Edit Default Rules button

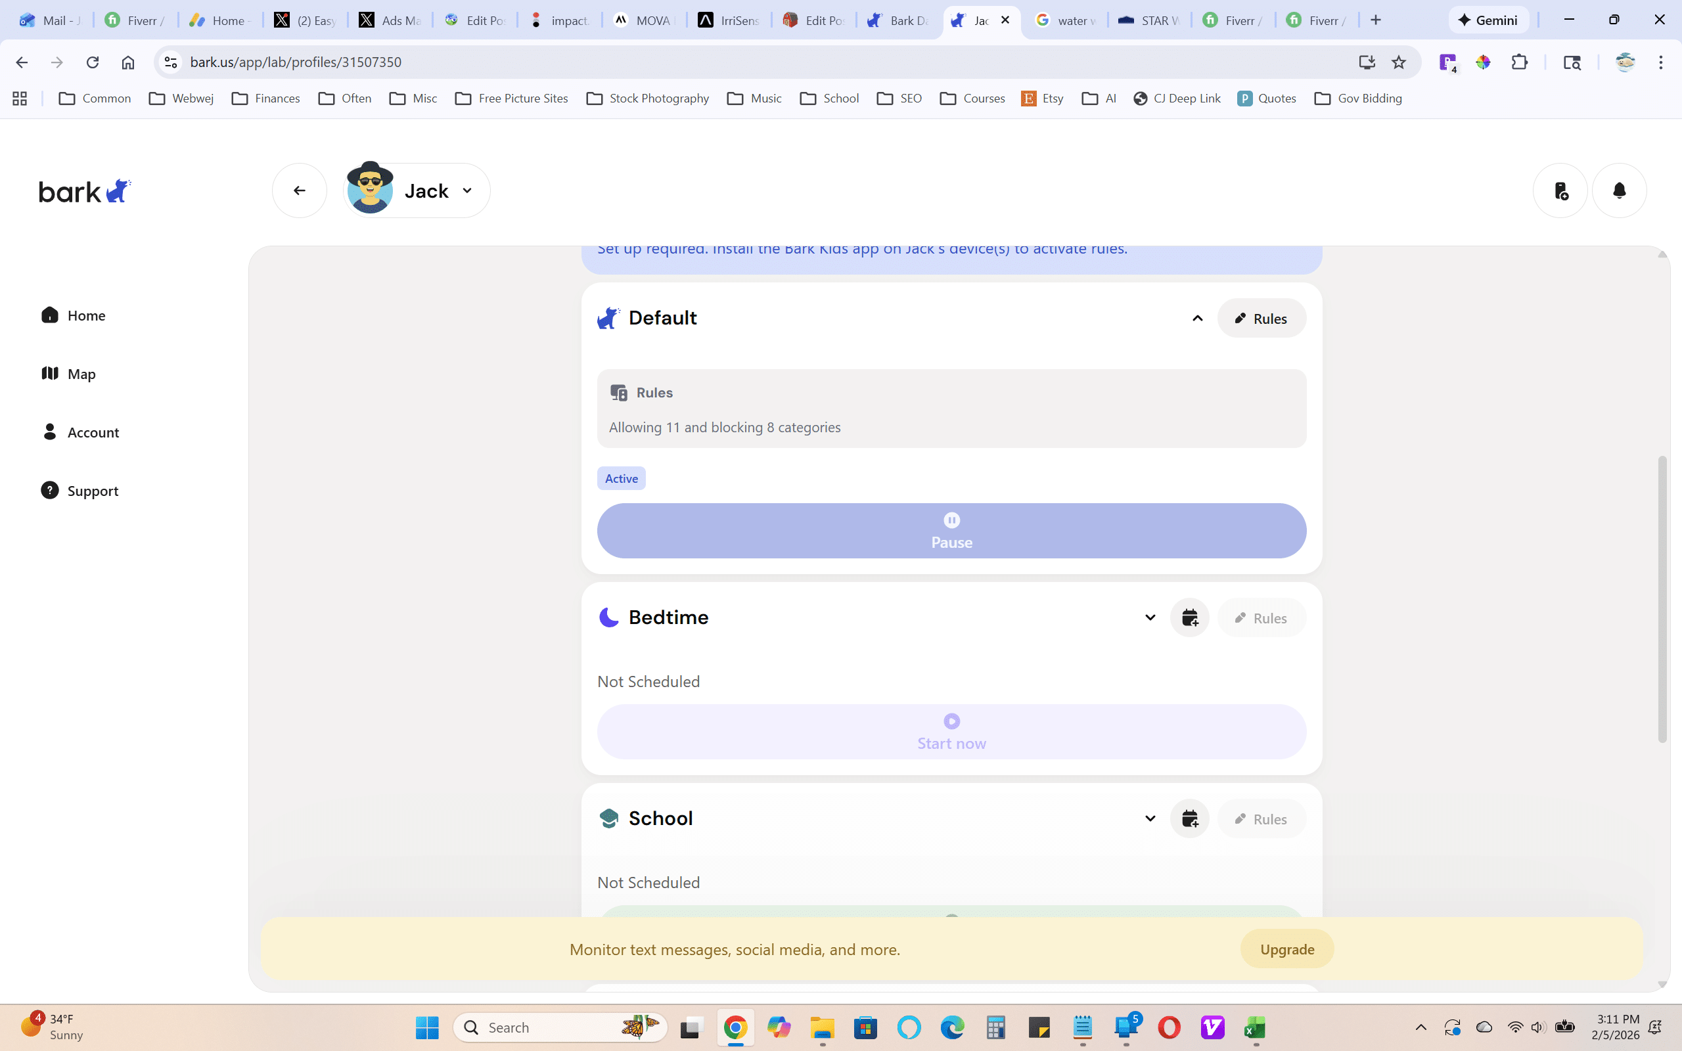tap(1261, 319)
